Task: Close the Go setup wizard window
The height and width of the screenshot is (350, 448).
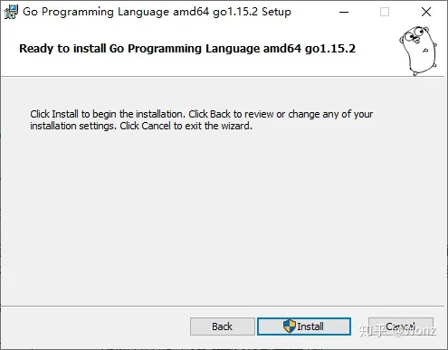Action: point(426,12)
